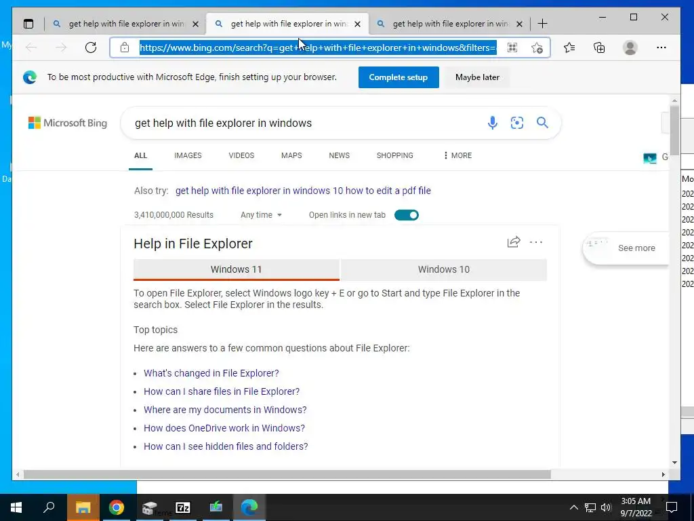The width and height of the screenshot is (694, 521).
Task: Select the ALL results tab
Action: [140, 155]
